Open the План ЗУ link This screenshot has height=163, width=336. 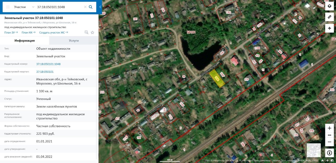point(11,32)
